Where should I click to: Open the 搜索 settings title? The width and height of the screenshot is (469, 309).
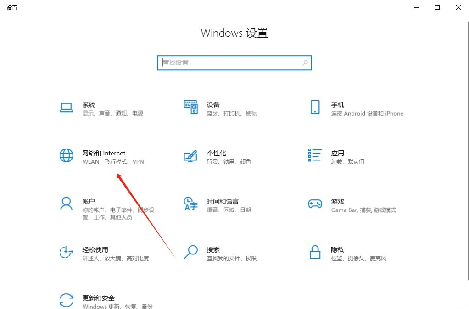pos(213,250)
